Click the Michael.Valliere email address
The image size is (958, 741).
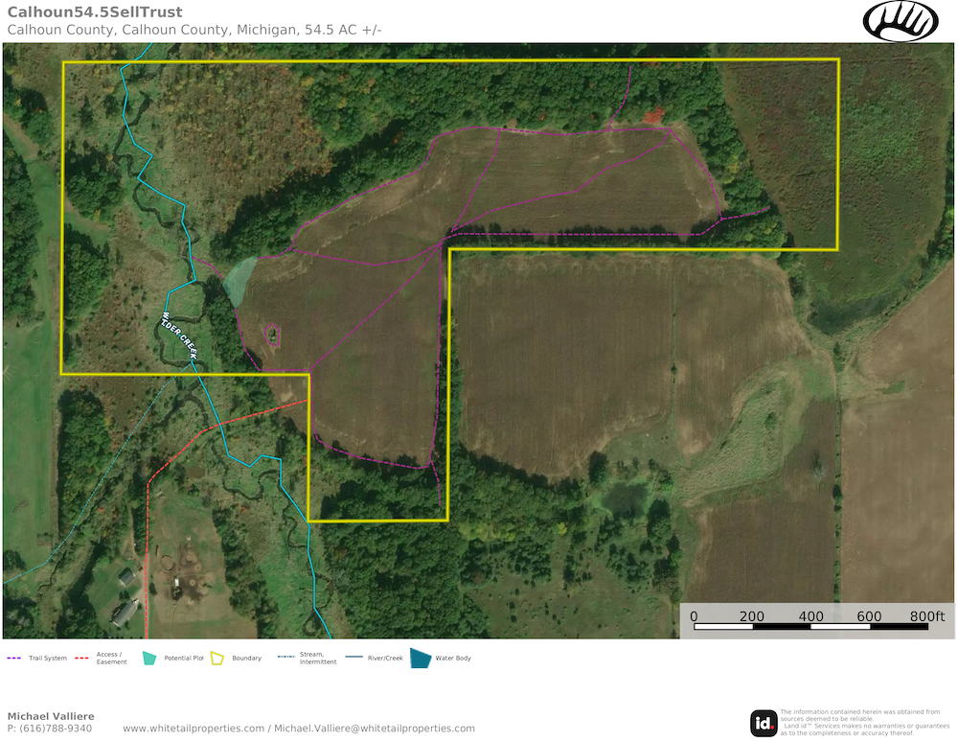pos(375,729)
